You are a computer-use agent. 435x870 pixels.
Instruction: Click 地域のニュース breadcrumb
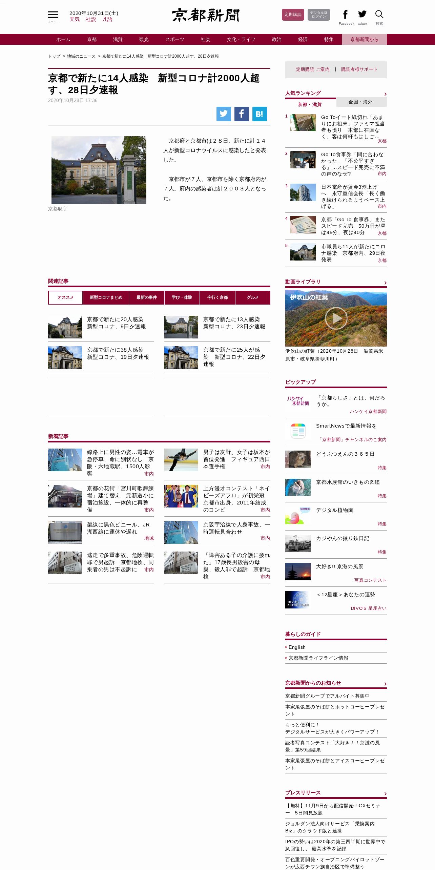tap(81, 56)
